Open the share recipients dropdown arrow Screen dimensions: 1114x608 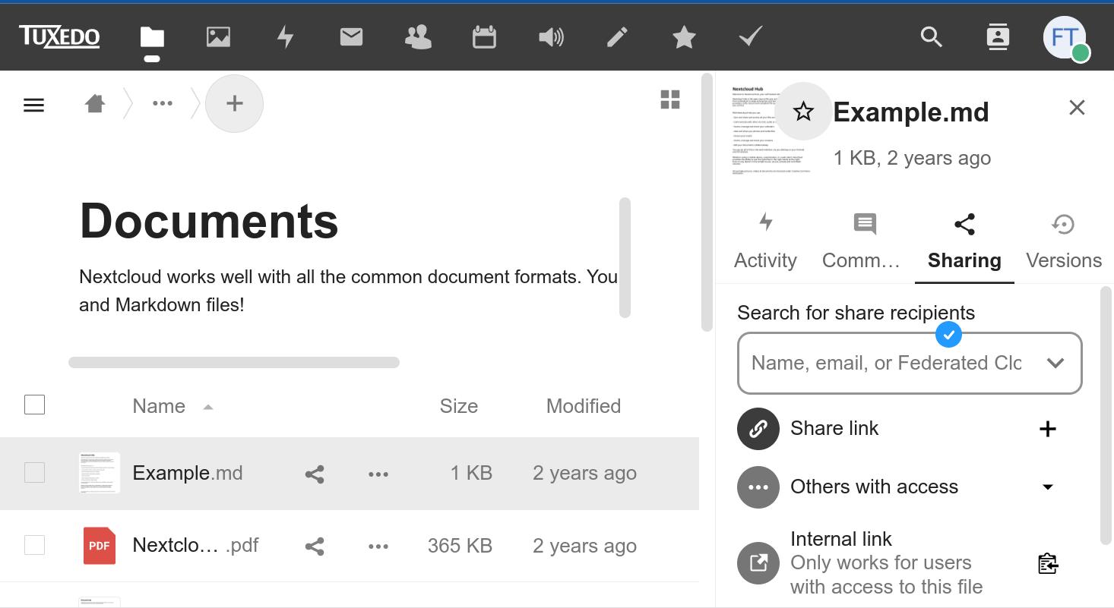click(1055, 363)
